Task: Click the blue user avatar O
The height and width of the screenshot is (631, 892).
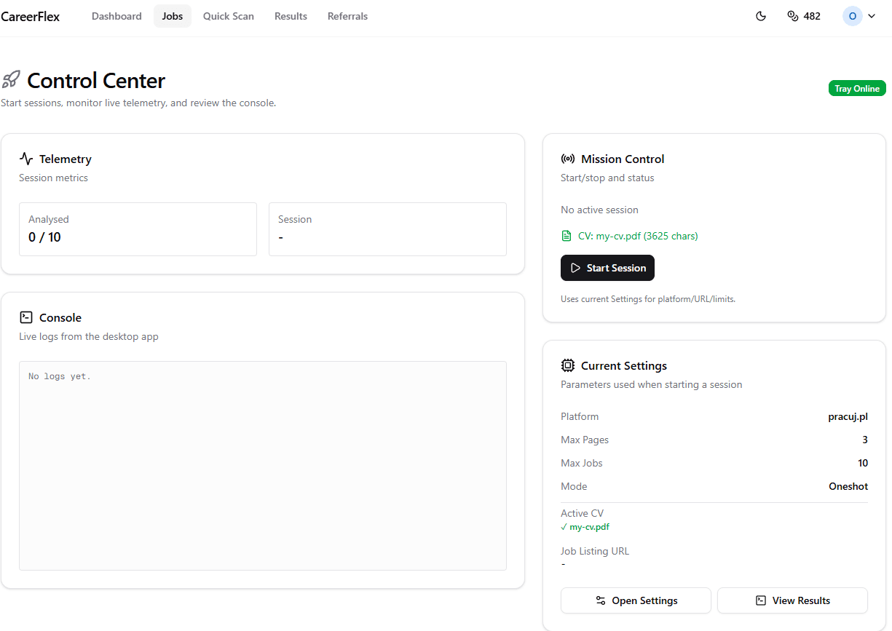Action: [x=852, y=15]
